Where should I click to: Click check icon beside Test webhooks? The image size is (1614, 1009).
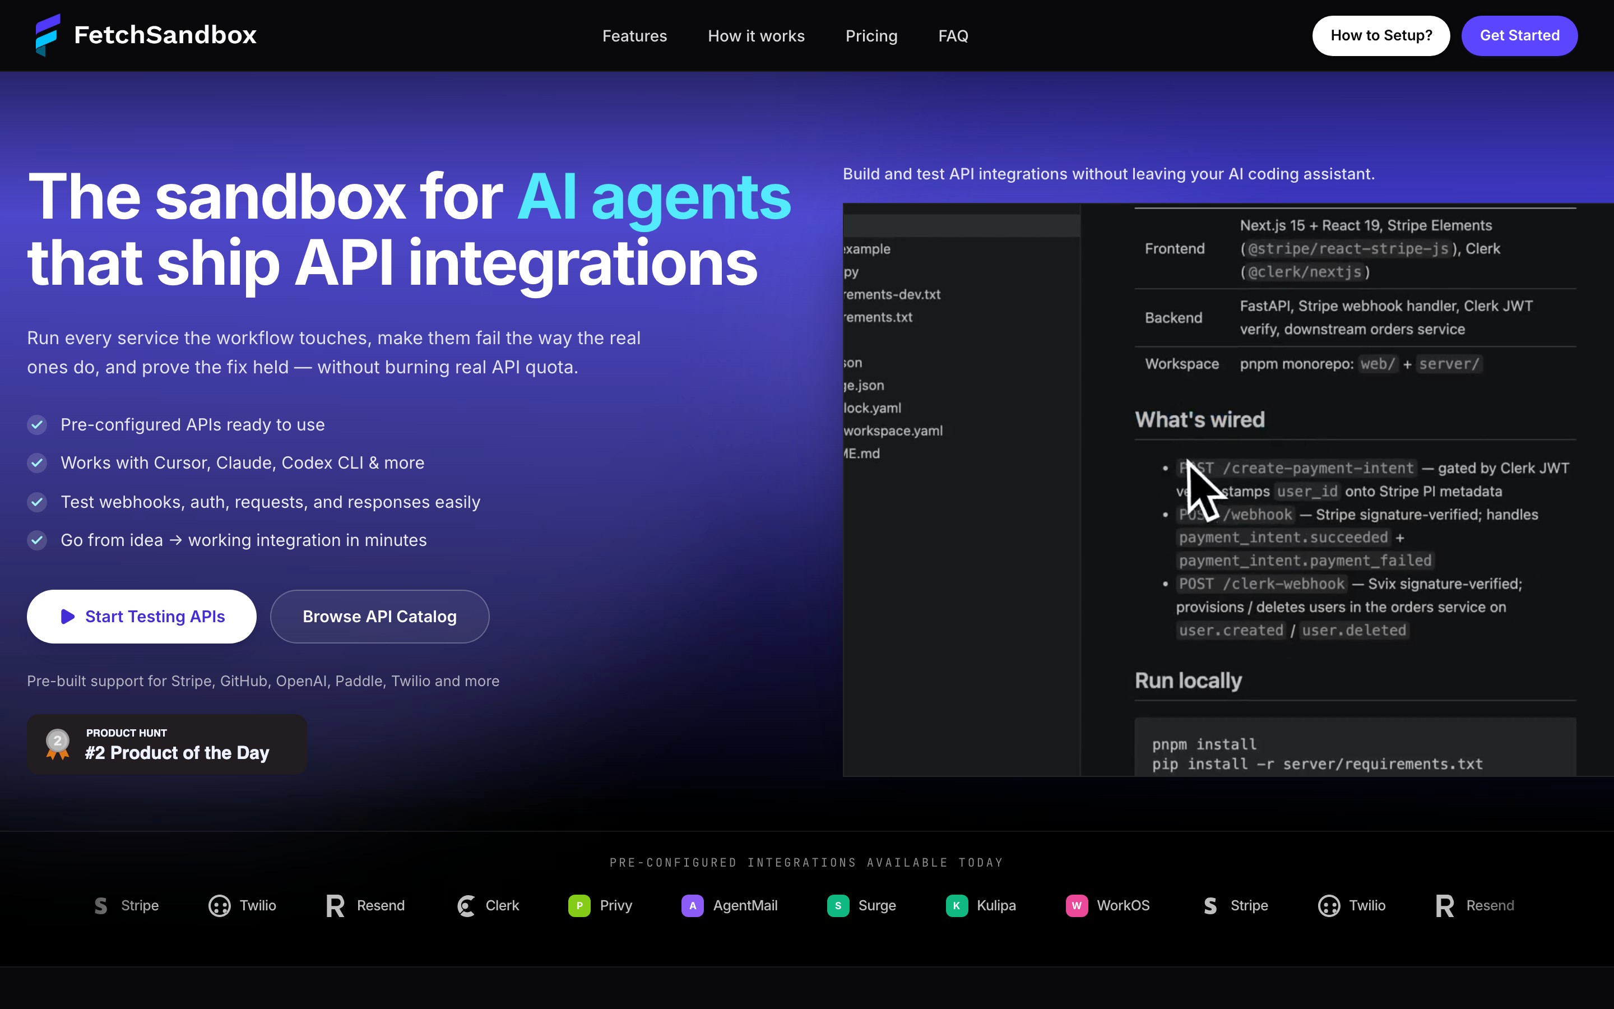pos(38,502)
